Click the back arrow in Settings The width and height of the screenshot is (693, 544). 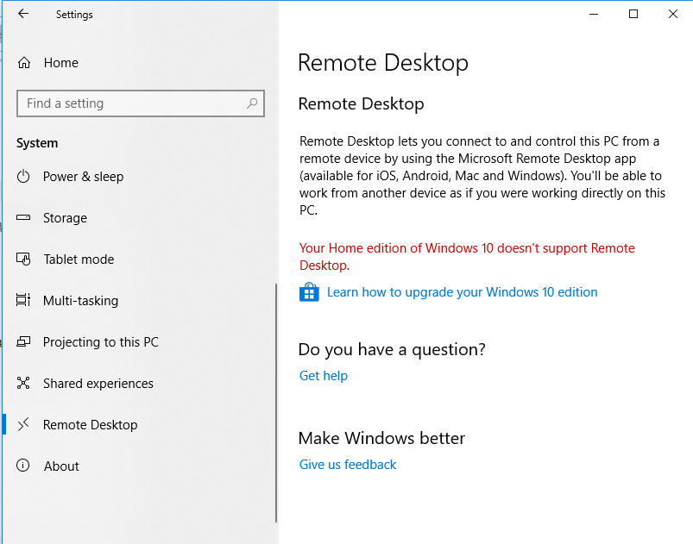pos(23,14)
